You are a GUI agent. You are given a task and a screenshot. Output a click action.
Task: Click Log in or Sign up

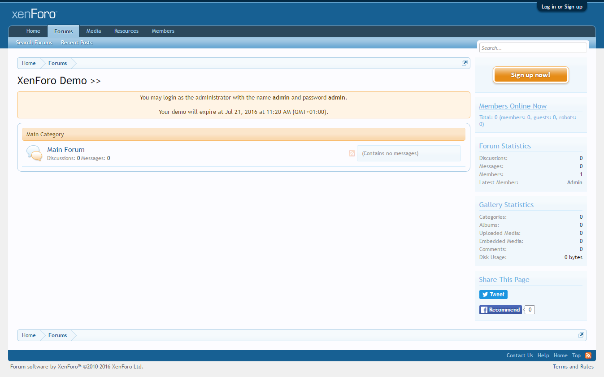pyautogui.click(x=562, y=7)
